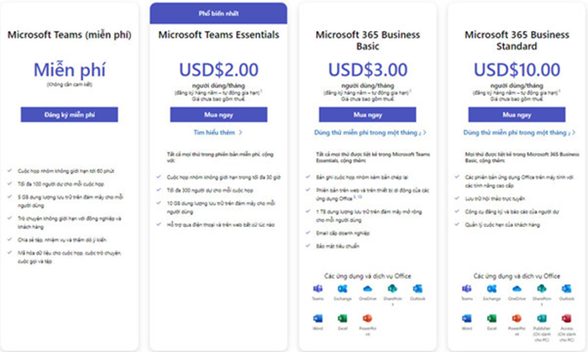This screenshot has height=352, width=588.
Task: Click the Outlook icon in Business Basic
Action: (417, 288)
